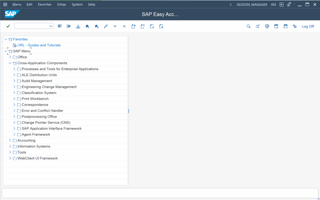Click the Log Off button
This screenshot has height=200, width=320.
tap(308, 26)
